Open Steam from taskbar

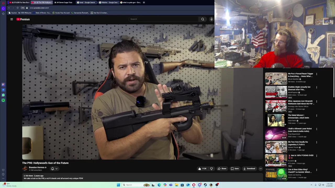[205, 185]
